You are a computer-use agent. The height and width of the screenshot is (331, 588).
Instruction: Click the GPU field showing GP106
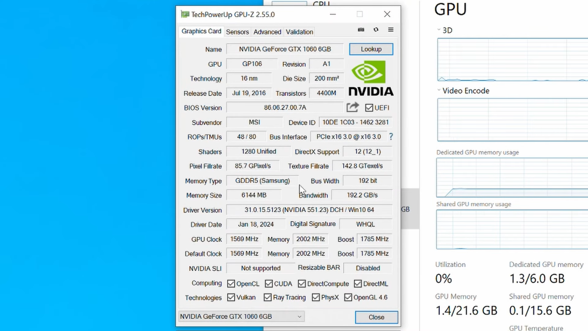click(252, 64)
